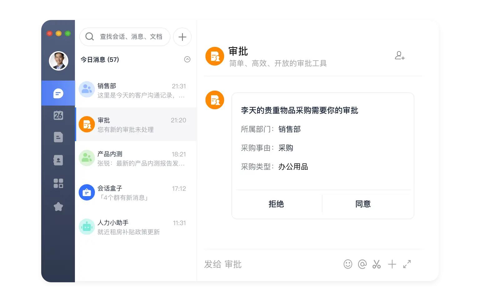Open the 销售部 conversation
Viewport: 477px width, 301px height.
(136, 91)
